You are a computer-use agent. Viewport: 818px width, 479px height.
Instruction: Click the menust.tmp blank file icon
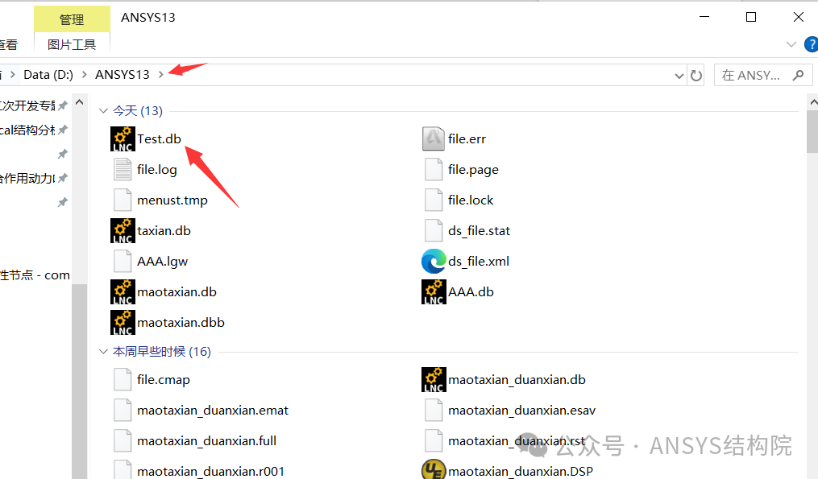(122, 200)
